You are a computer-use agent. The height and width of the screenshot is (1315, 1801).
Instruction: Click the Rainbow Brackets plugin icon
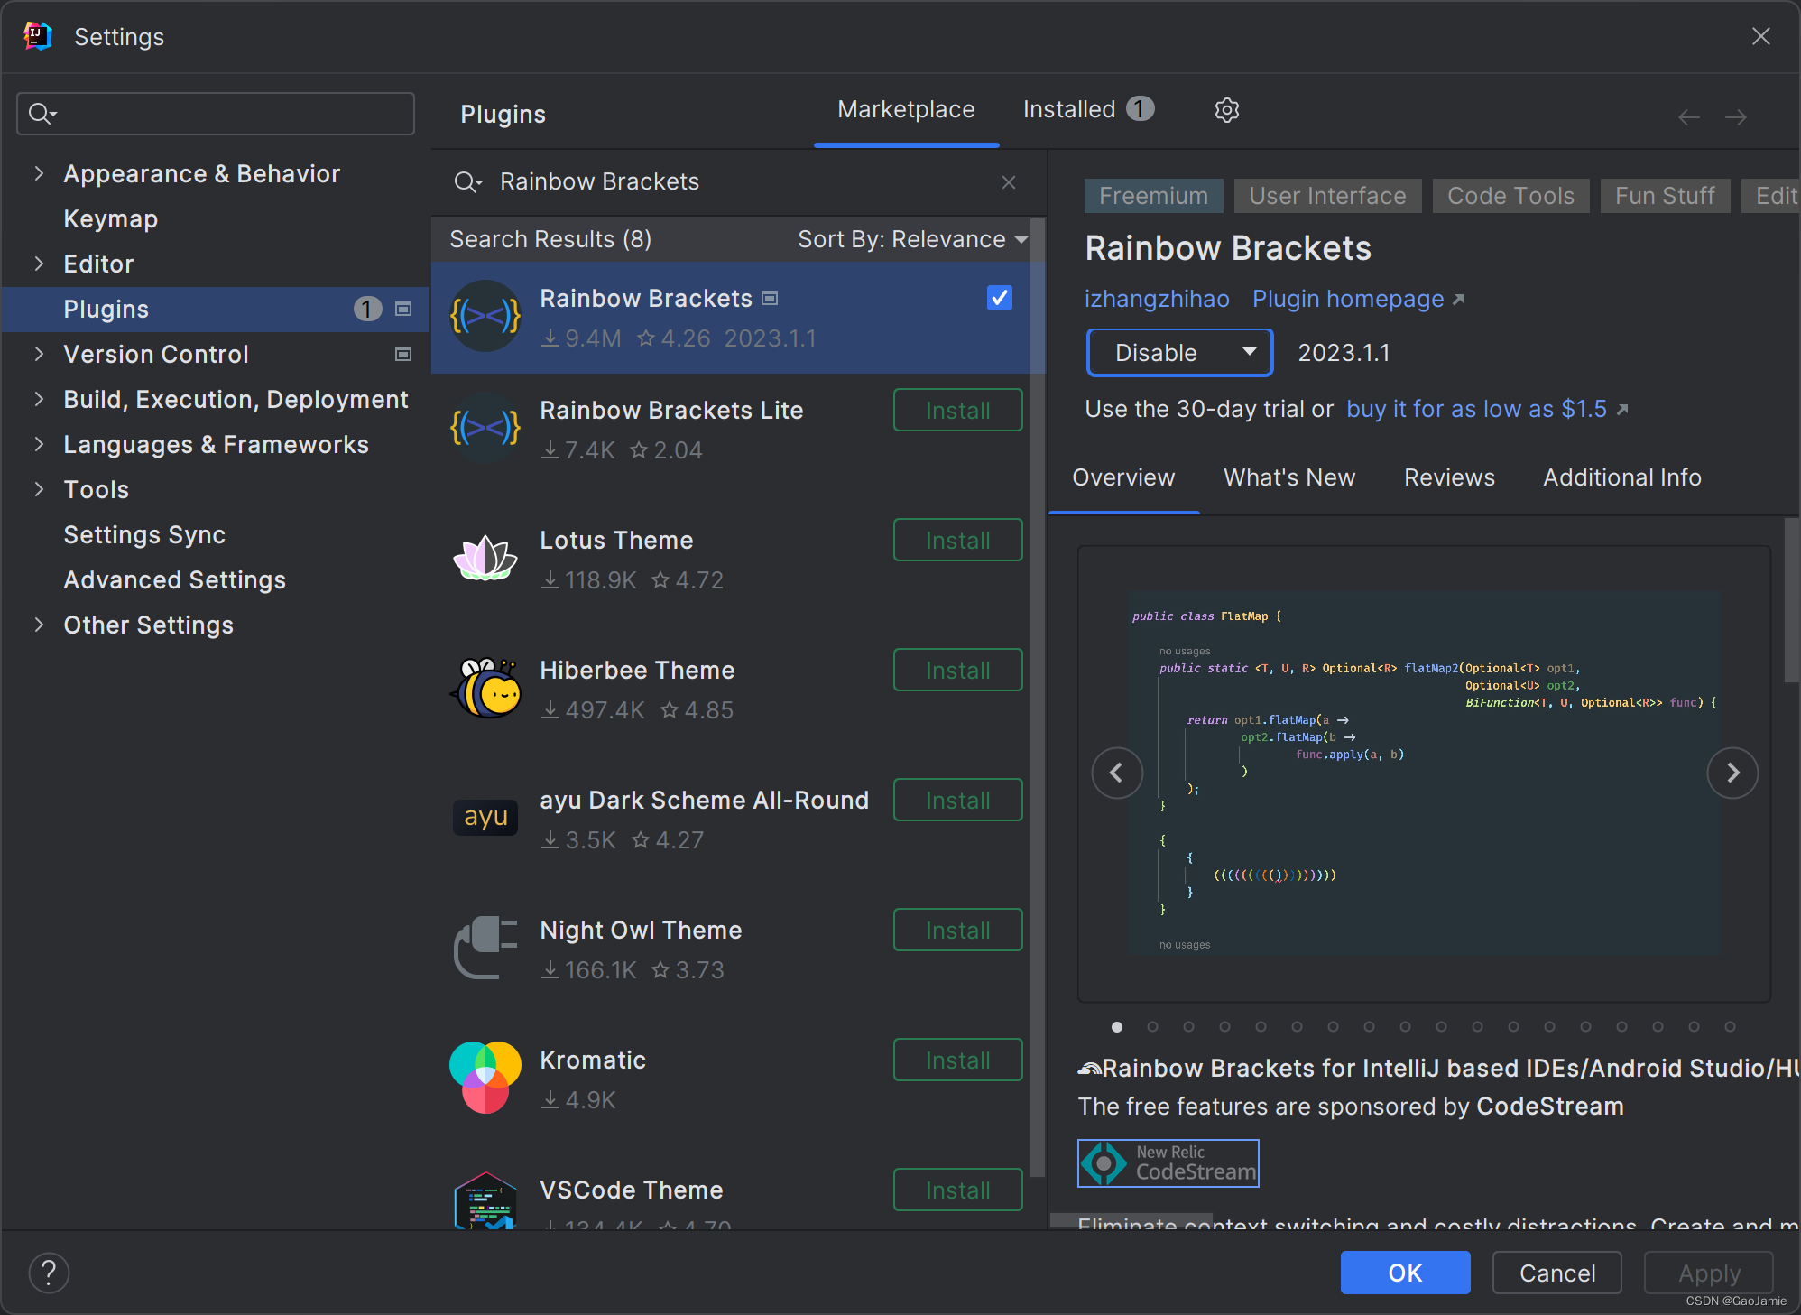point(485,317)
